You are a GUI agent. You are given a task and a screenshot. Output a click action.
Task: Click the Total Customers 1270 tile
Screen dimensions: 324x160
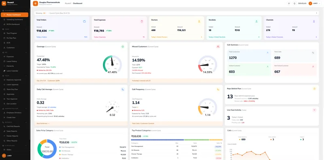point(249,56)
